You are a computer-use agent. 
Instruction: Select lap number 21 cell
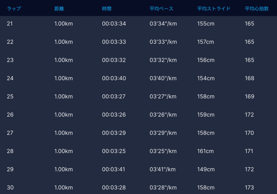10,24
